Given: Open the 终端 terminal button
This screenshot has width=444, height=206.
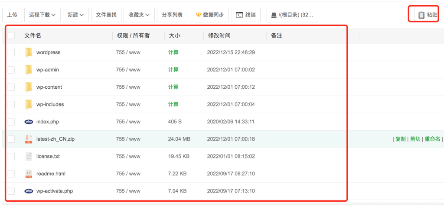Looking at the screenshot, I should 246,15.
